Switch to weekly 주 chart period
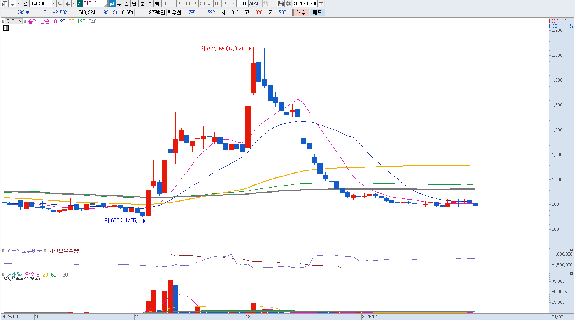This screenshot has width=575, height=320. point(119,3)
